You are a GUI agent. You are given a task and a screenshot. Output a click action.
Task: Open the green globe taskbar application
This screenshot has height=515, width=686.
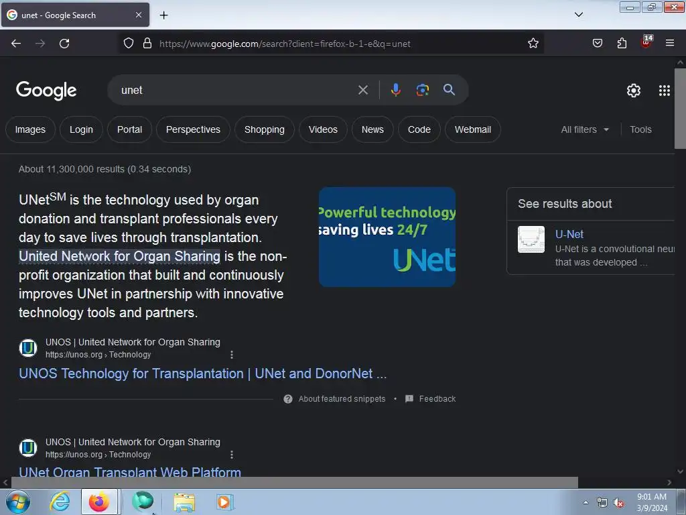click(x=143, y=502)
